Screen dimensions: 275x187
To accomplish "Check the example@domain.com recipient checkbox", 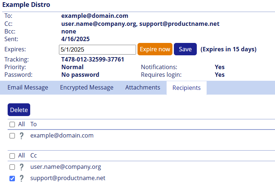I will (12, 136).
